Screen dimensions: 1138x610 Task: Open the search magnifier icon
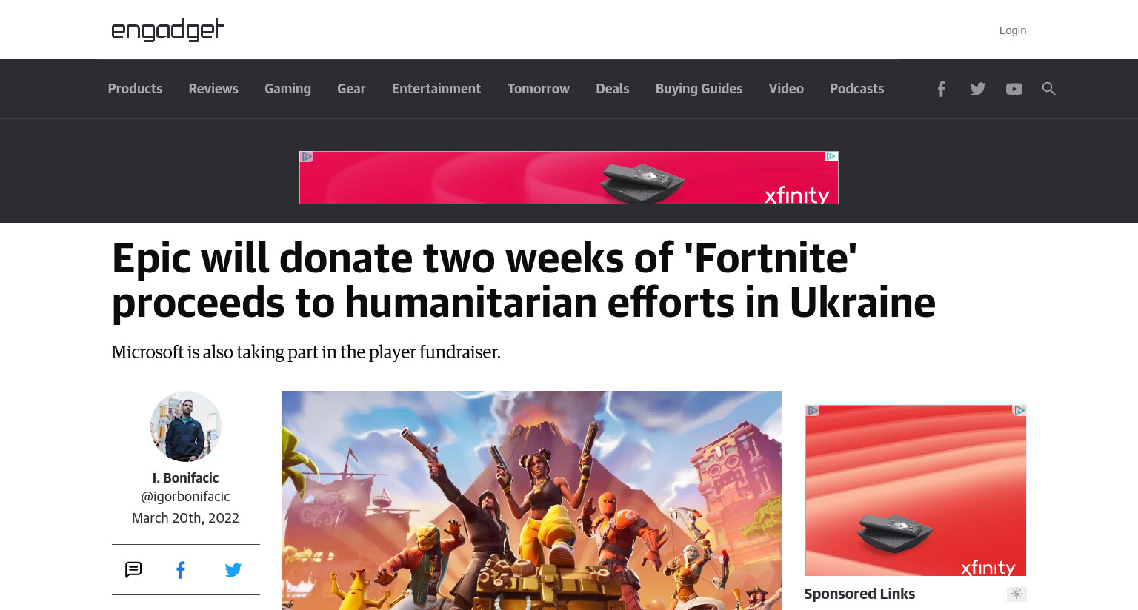(x=1048, y=89)
